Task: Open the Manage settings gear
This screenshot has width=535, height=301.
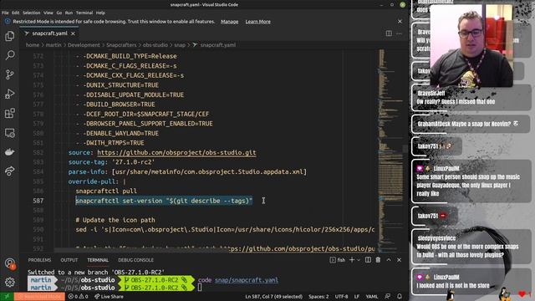Action: [x=9, y=282]
